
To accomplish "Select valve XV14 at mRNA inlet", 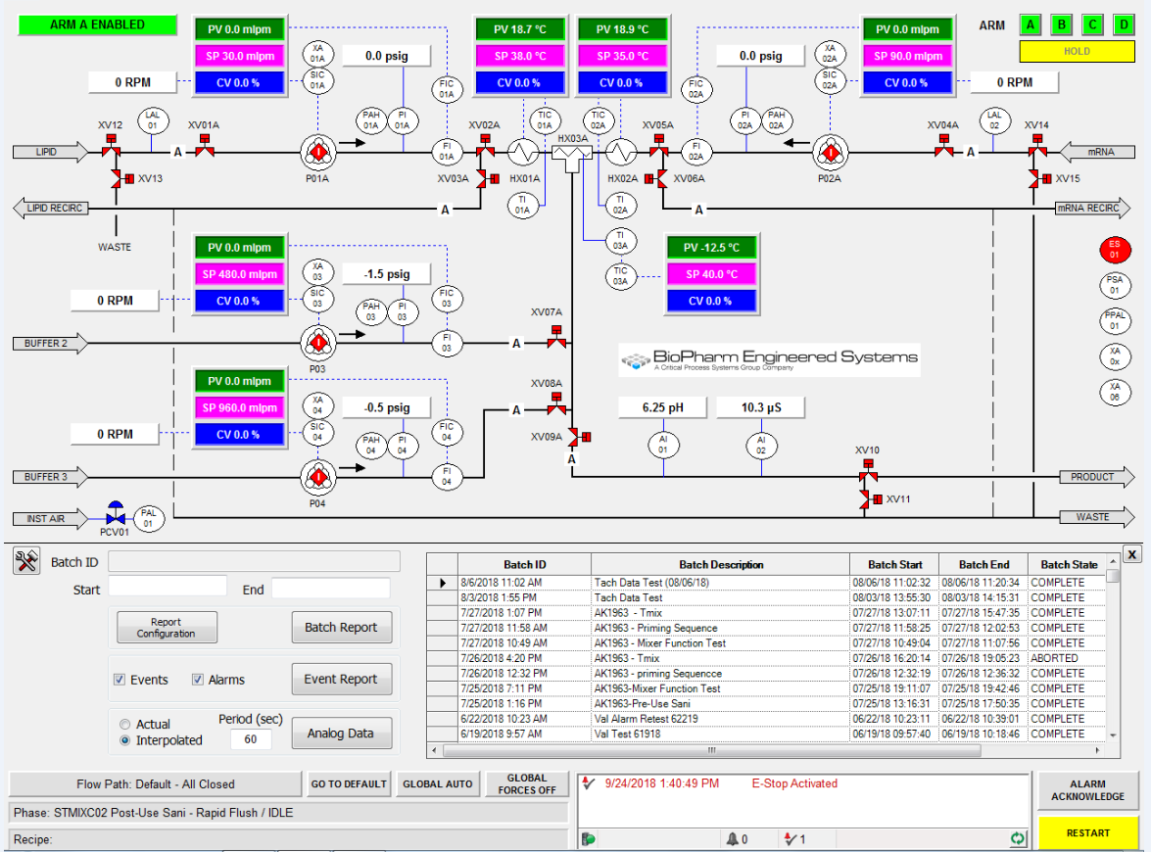I will tap(1037, 146).
